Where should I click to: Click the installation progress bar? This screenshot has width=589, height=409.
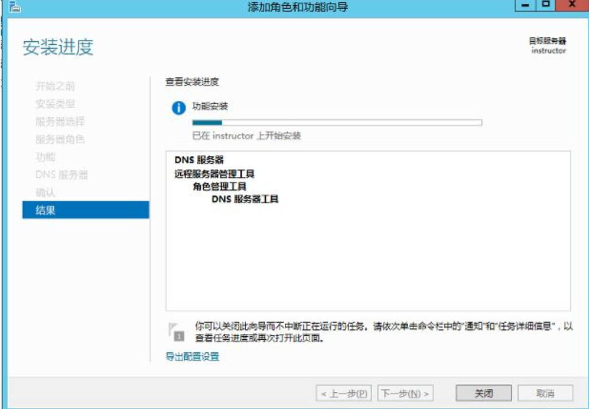click(337, 123)
